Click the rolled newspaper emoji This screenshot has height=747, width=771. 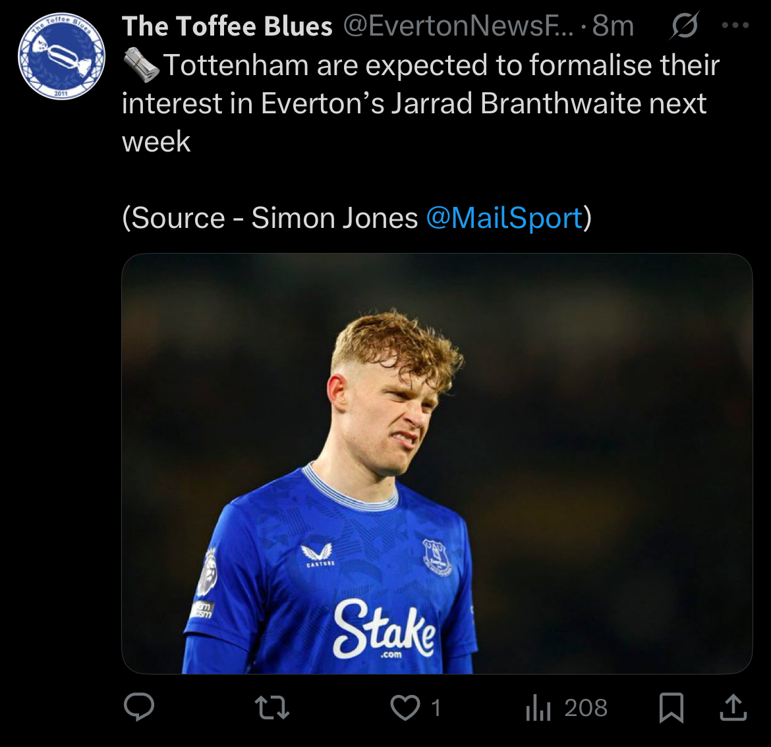point(141,66)
